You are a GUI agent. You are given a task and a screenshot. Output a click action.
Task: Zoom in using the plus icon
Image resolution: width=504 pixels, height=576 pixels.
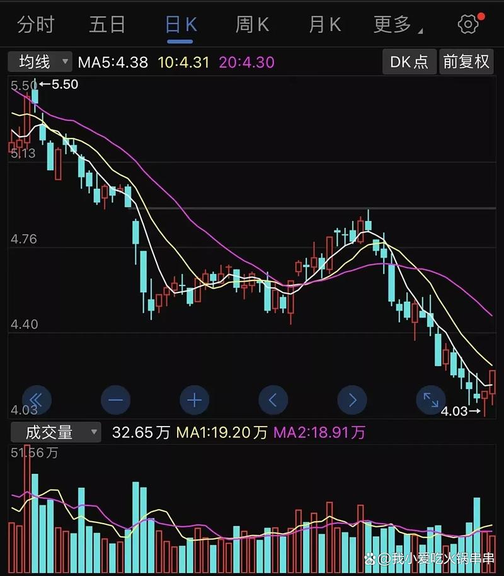(195, 400)
